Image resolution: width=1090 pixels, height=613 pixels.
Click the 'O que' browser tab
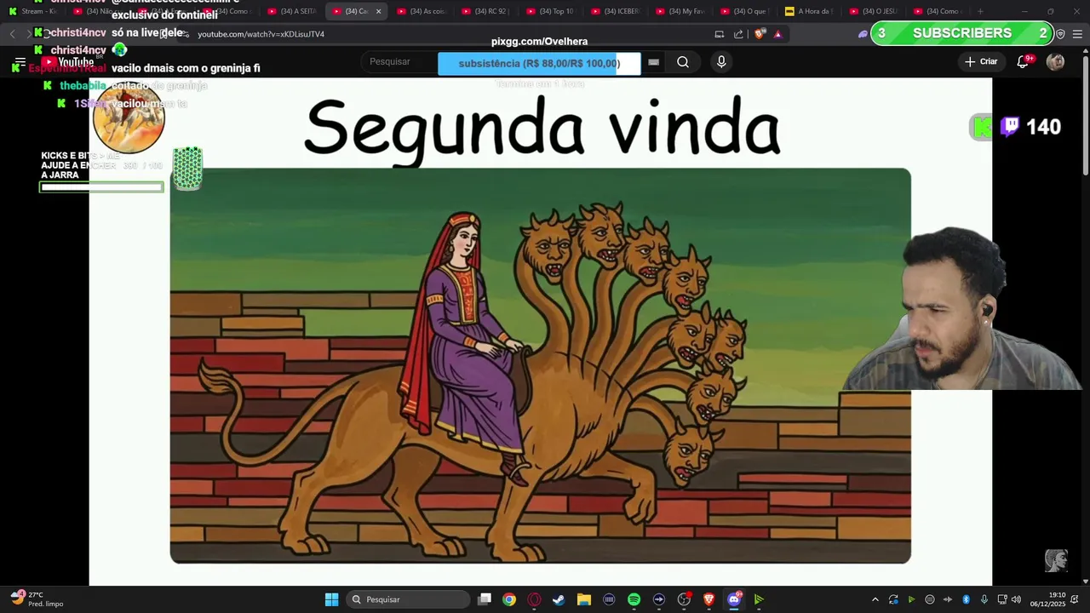point(745,11)
